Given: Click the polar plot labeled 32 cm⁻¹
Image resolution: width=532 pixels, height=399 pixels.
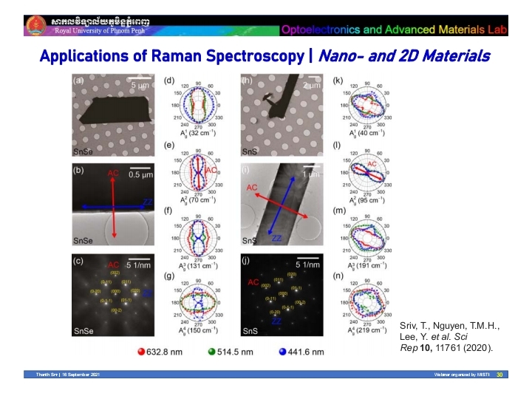Looking at the screenshot, I should click(197, 104).
